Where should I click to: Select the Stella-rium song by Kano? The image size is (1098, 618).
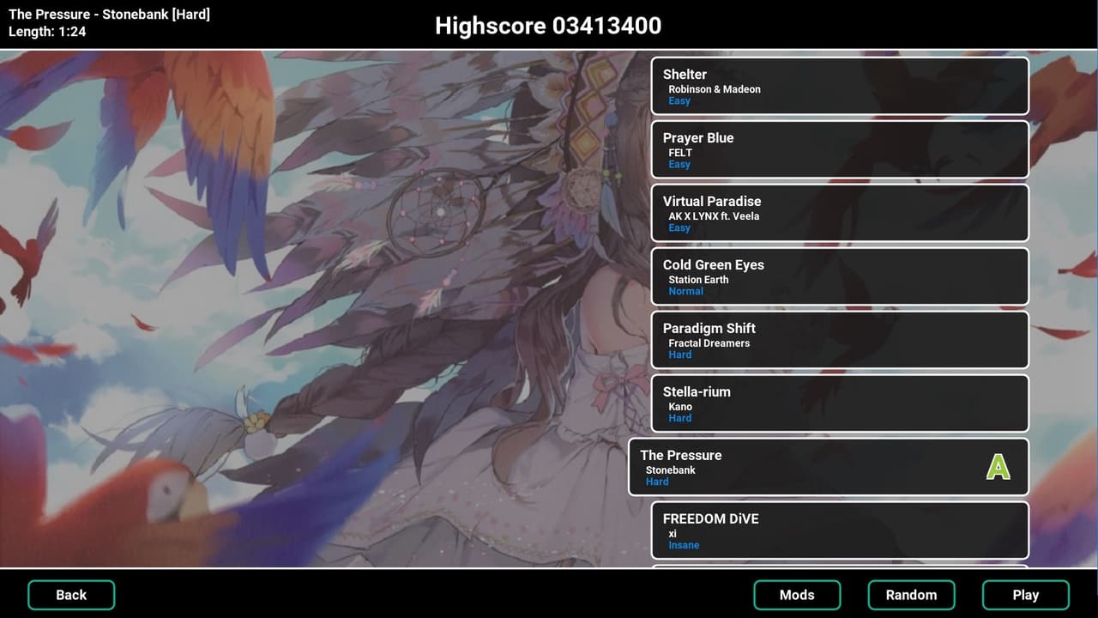click(840, 403)
